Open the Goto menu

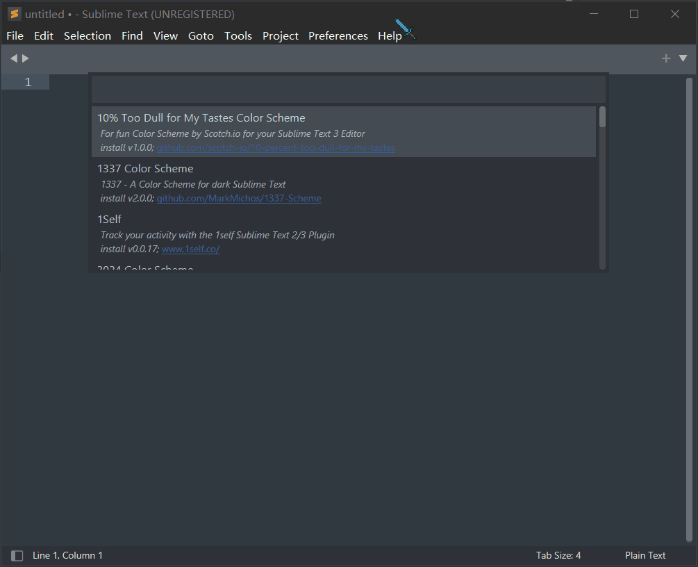point(201,35)
